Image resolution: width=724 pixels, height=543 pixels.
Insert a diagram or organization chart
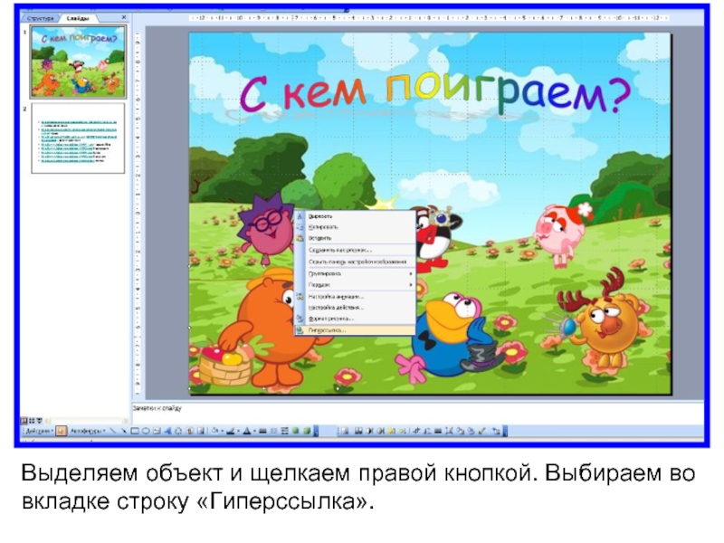[178, 432]
